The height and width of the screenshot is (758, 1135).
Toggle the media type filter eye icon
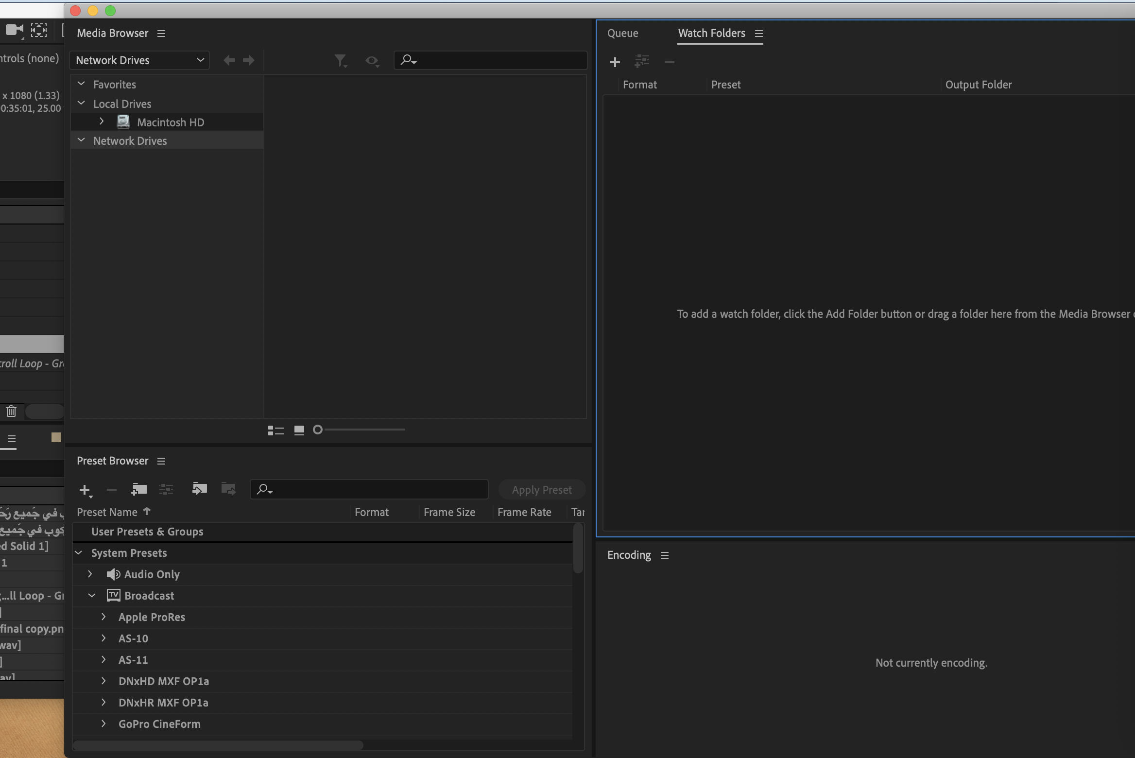(x=372, y=61)
